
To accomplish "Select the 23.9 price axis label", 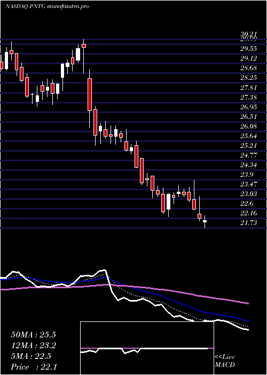I will coord(247,175).
